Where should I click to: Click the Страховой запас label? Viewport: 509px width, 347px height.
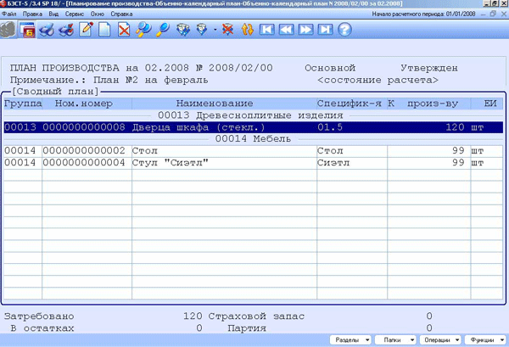256,316
